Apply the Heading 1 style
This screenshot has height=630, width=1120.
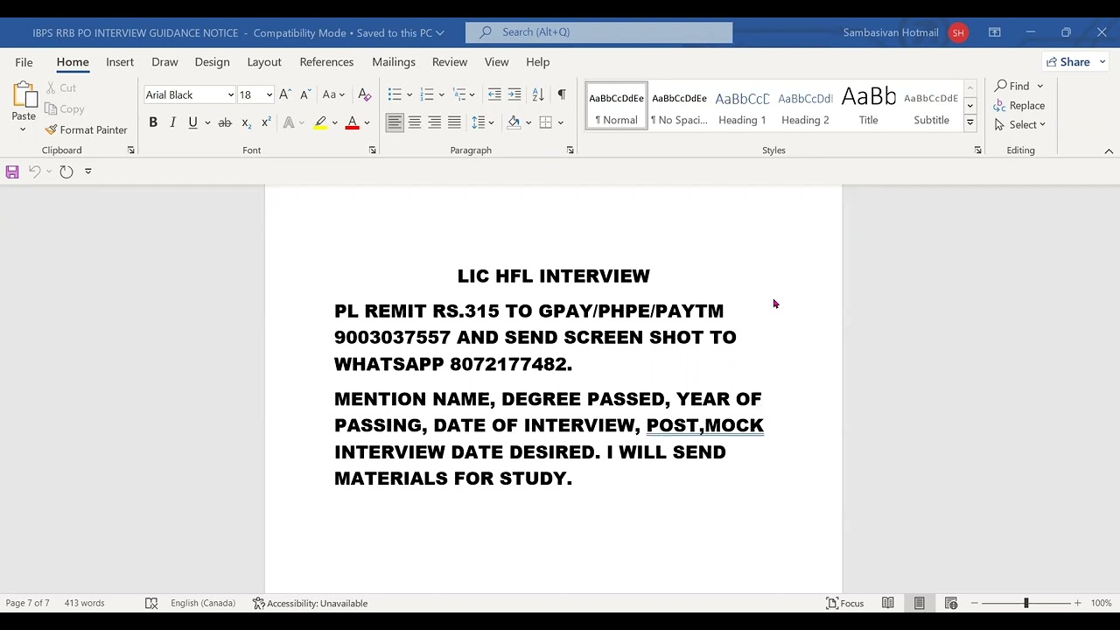(742, 106)
